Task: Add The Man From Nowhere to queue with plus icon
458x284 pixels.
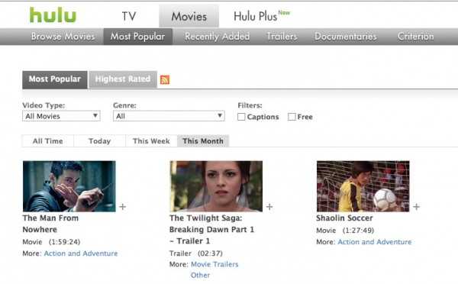Action: point(123,207)
